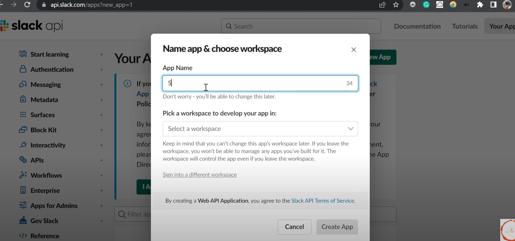
Task: Open Slack API Terms of Service link
Action: click(x=323, y=201)
